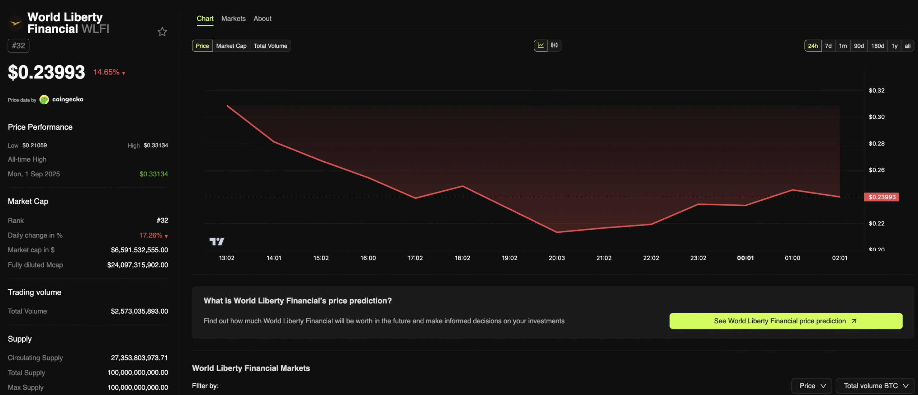Choose the all time range option

click(x=907, y=46)
